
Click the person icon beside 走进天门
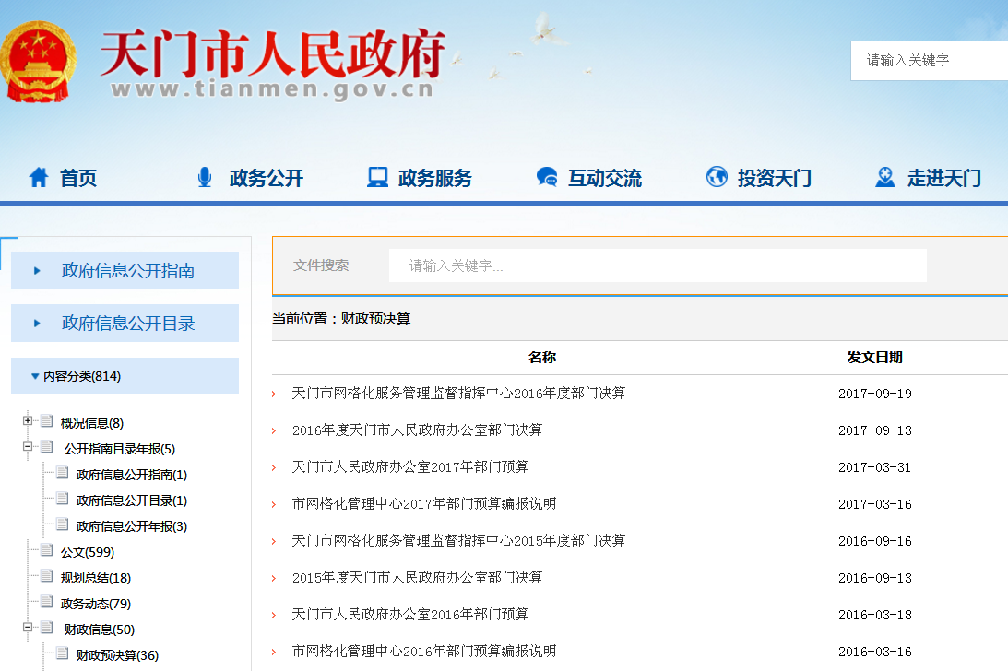coord(885,177)
